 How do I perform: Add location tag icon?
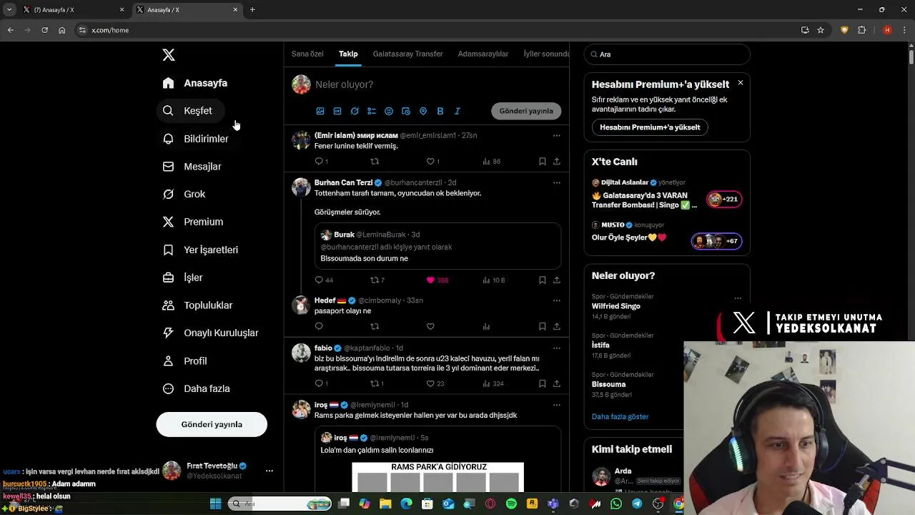coord(423,111)
